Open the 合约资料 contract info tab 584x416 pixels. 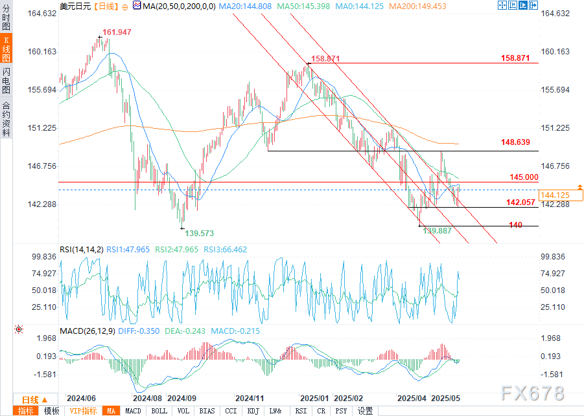tap(6, 118)
